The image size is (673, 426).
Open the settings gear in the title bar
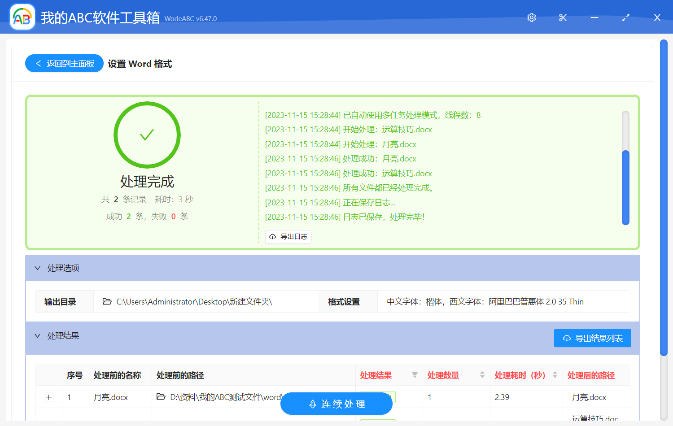[x=531, y=17]
